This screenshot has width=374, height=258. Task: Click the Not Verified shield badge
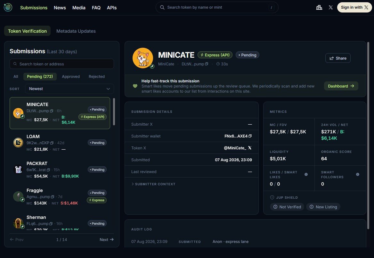point(287,207)
